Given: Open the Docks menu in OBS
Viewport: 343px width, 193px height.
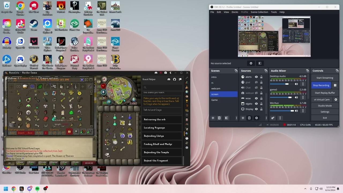Looking at the screenshot, I should pos(235,12).
